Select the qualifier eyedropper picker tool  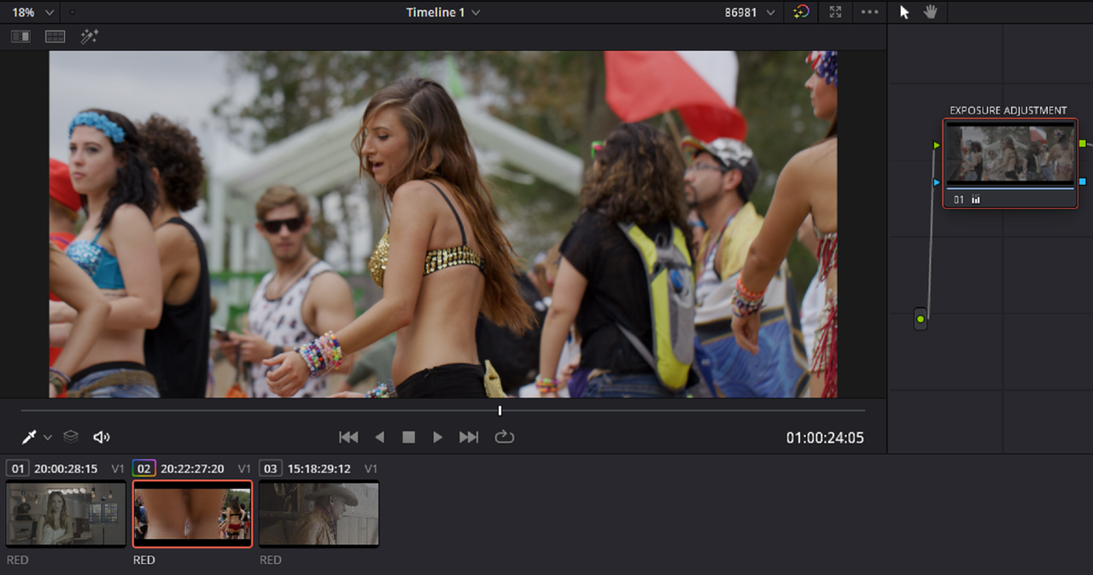pyautogui.click(x=29, y=437)
